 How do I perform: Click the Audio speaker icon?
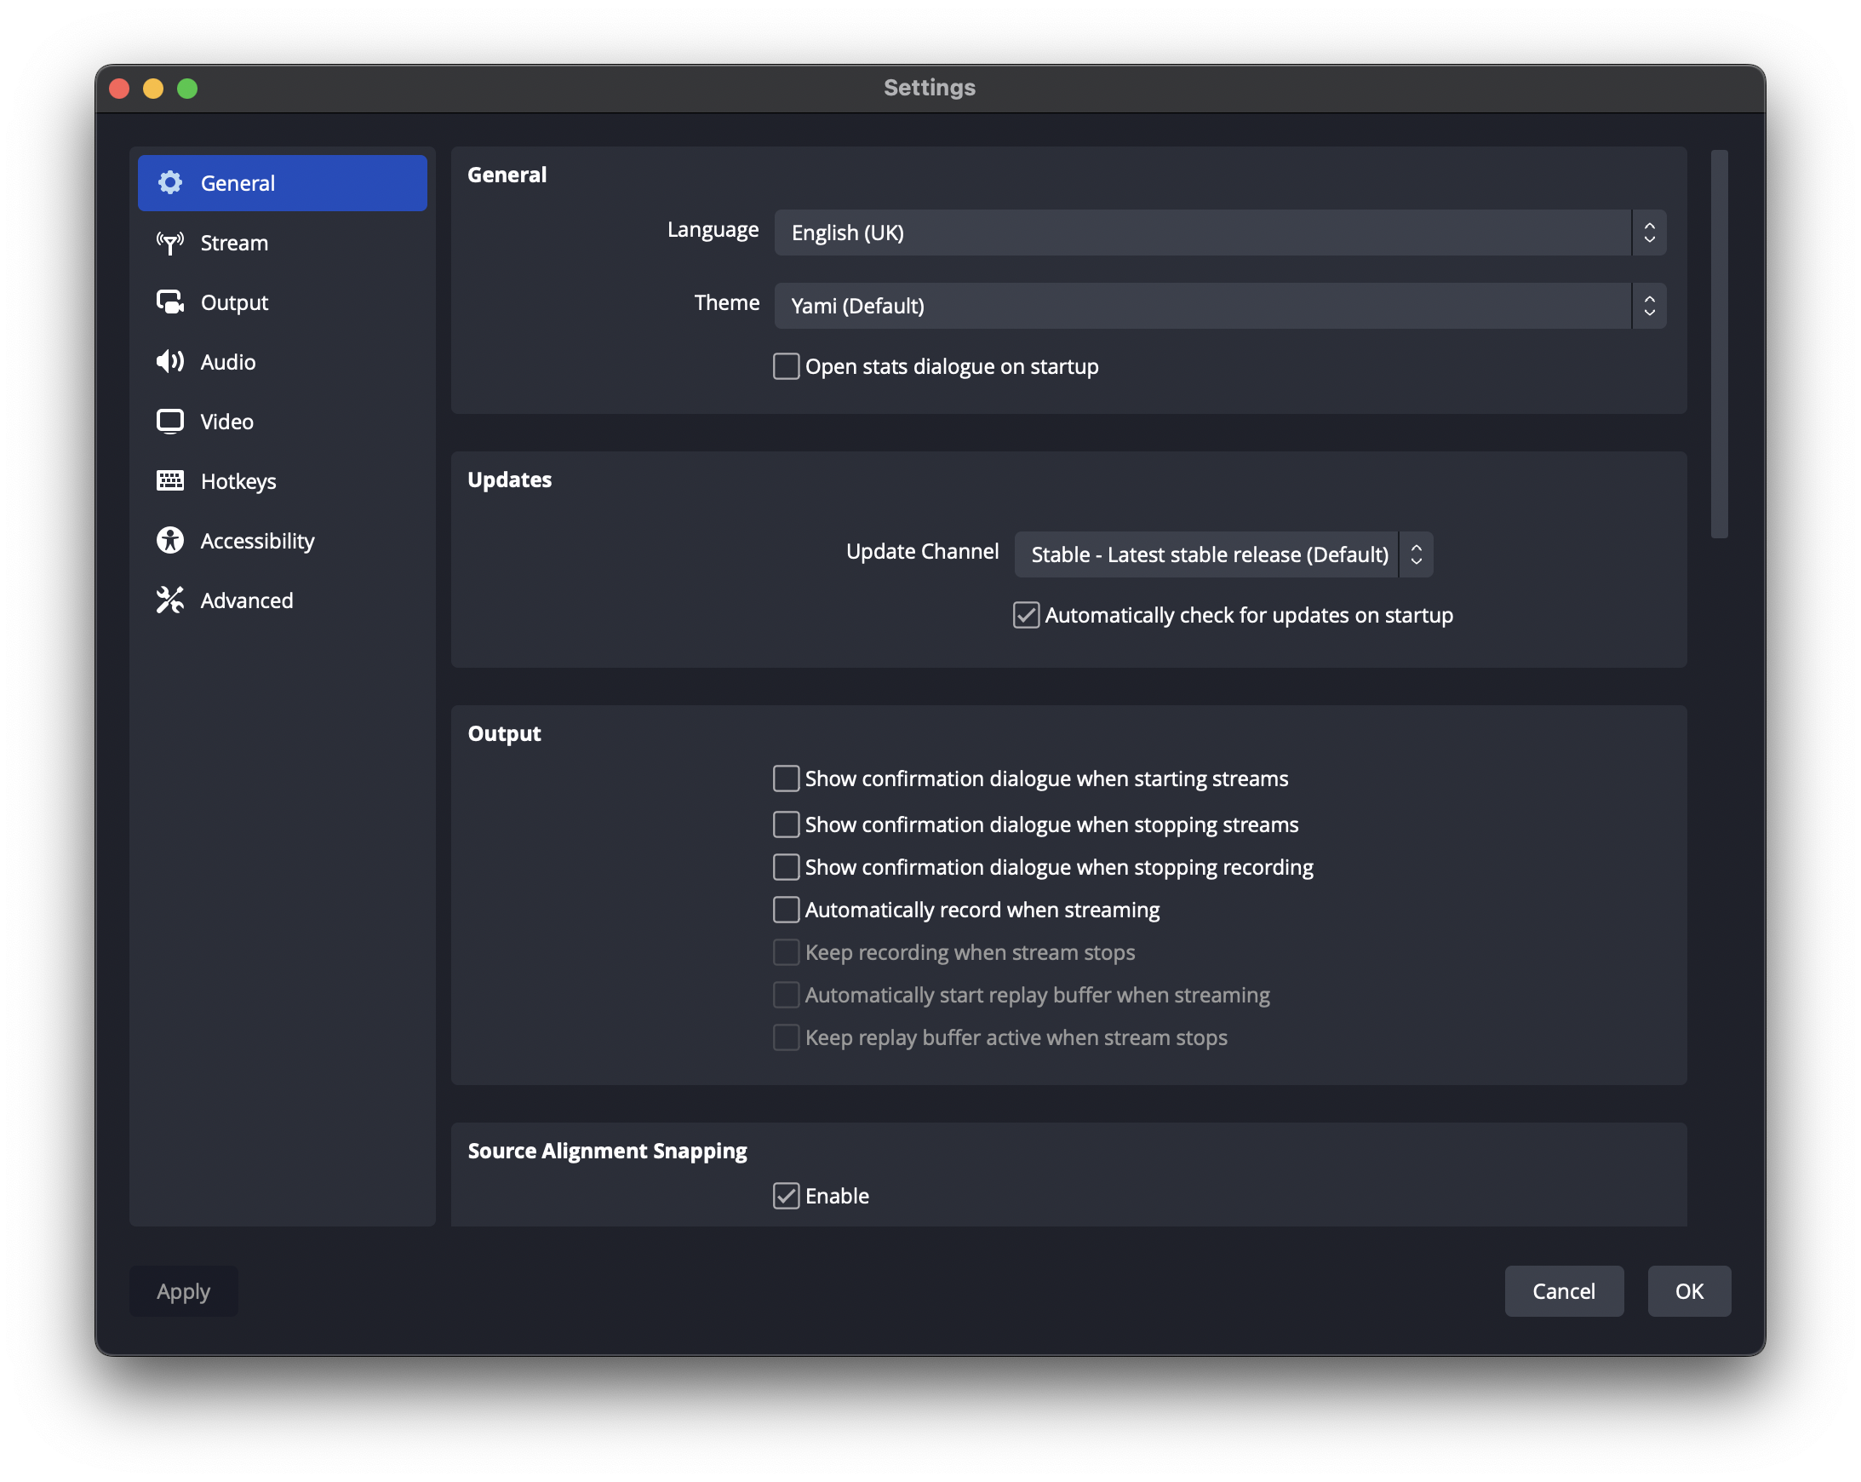tap(170, 362)
